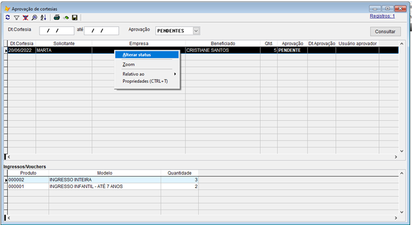
Task: Click the até end date field
Action: 102,30
